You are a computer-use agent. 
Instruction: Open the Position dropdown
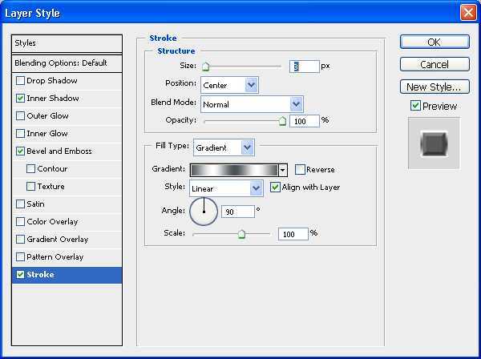point(229,85)
